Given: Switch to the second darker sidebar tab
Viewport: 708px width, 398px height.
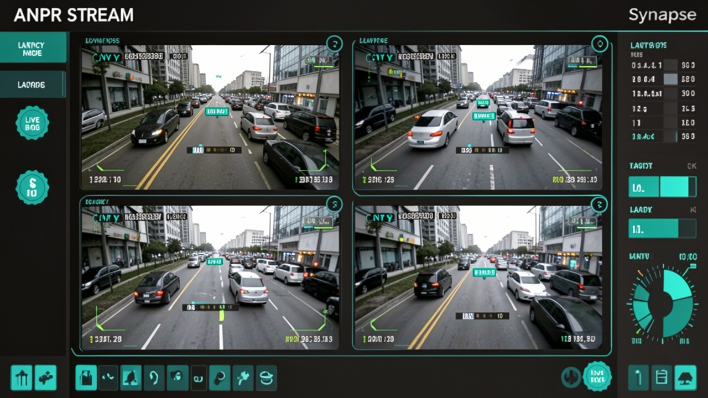Looking at the screenshot, I should point(33,85).
